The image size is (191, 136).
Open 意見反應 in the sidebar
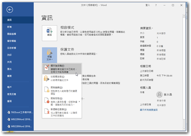coord(18,94)
